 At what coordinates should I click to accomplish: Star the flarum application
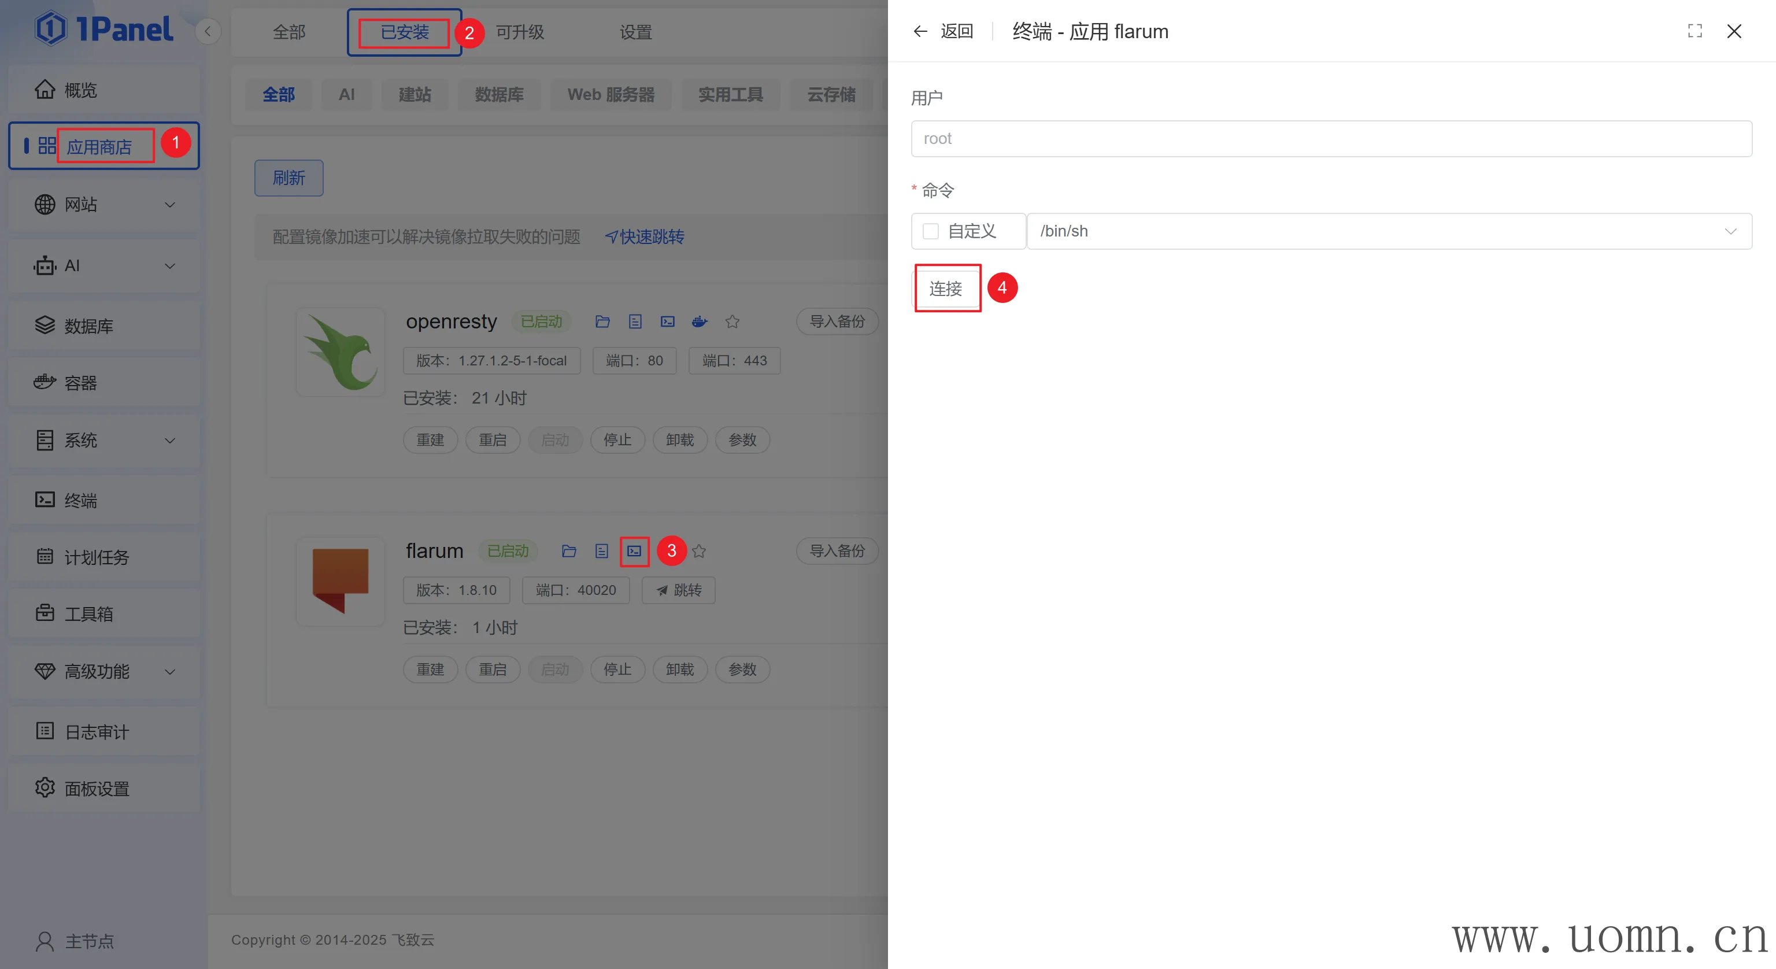(699, 551)
